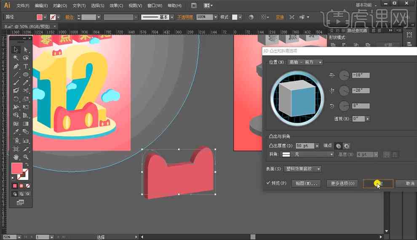Select the Line Segment tool
This screenshot has width=417, height=240.
(16, 75)
